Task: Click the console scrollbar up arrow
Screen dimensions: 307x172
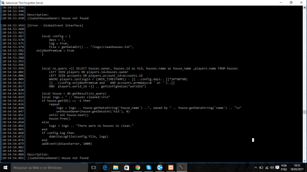Action: tap(305, 8)
